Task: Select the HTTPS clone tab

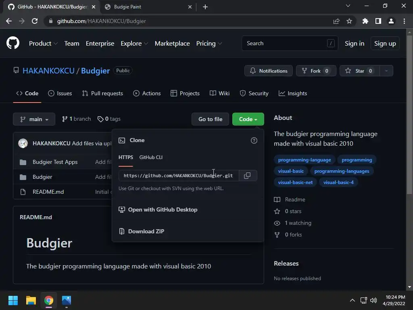Action: [126, 157]
